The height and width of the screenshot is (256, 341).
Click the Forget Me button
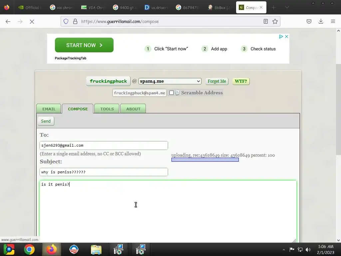216,81
